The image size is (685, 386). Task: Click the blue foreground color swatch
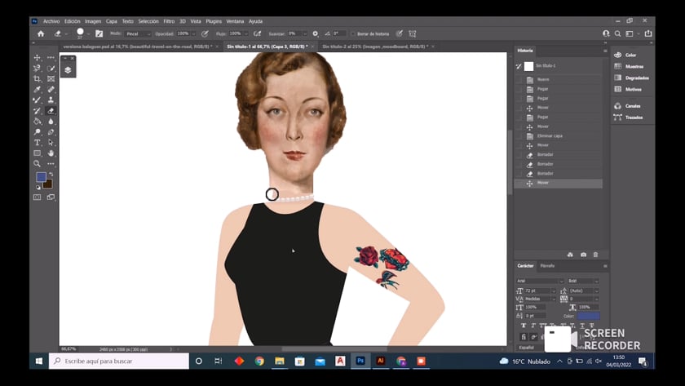point(41,176)
